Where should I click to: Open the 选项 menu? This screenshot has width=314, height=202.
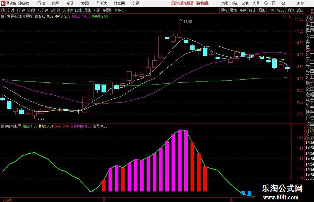255,3
